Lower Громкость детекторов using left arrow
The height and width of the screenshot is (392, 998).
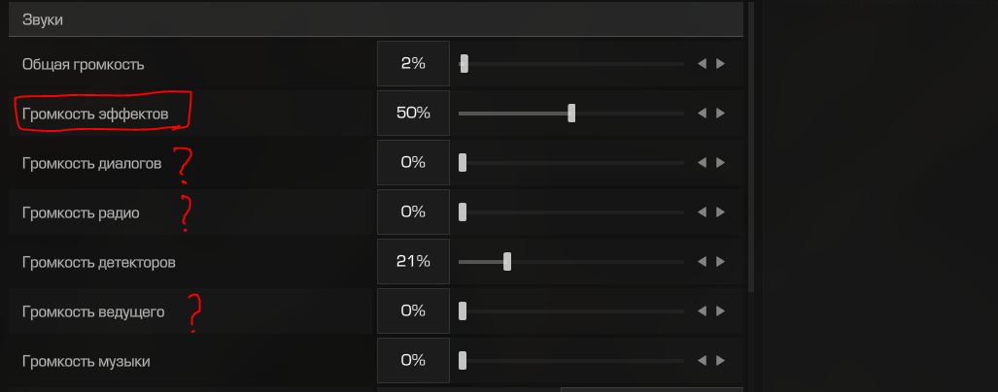702,261
